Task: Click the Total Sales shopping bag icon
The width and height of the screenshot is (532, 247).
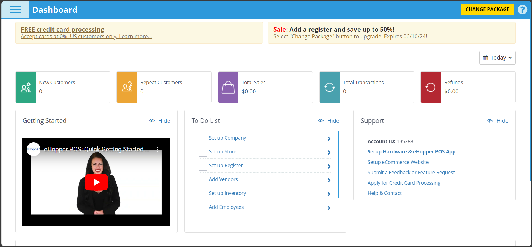Action: pyautogui.click(x=228, y=87)
